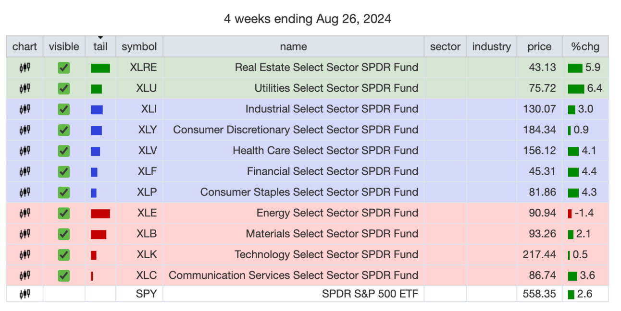This screenshot has height=311, width=621.
Task: Click the industry column header
Action: (491, 47)
